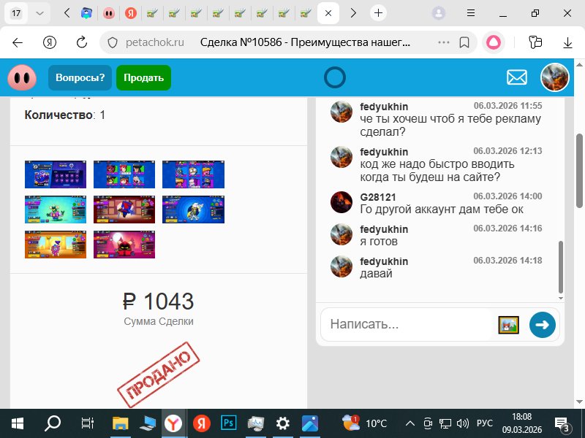Click the pig snout site logo
585x438 pixels.
pos(22,77)
